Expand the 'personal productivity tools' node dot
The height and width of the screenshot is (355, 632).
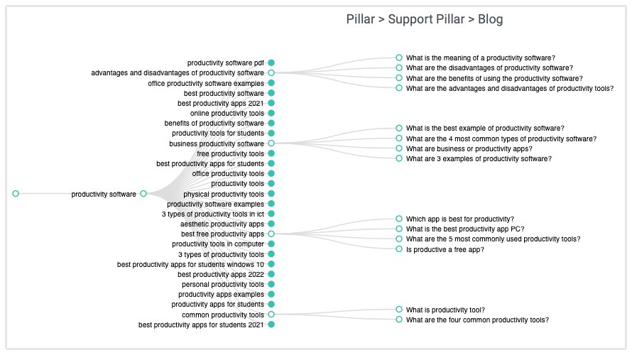coord(271,284)
